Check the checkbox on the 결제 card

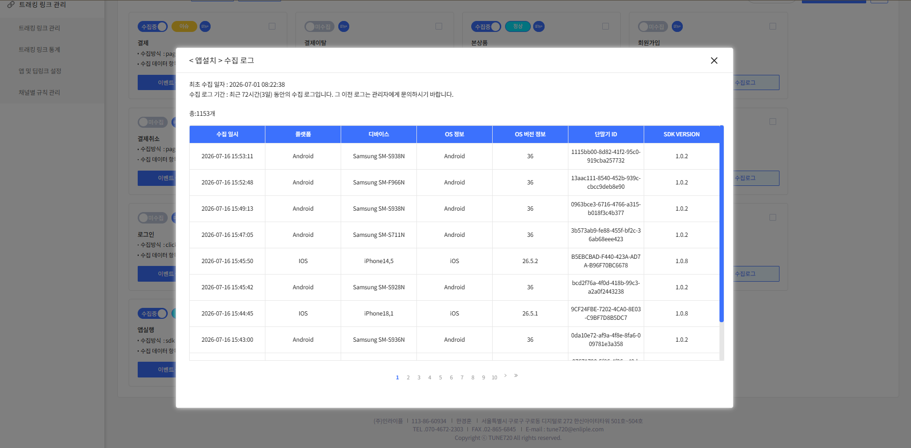[x=272, y=26]
